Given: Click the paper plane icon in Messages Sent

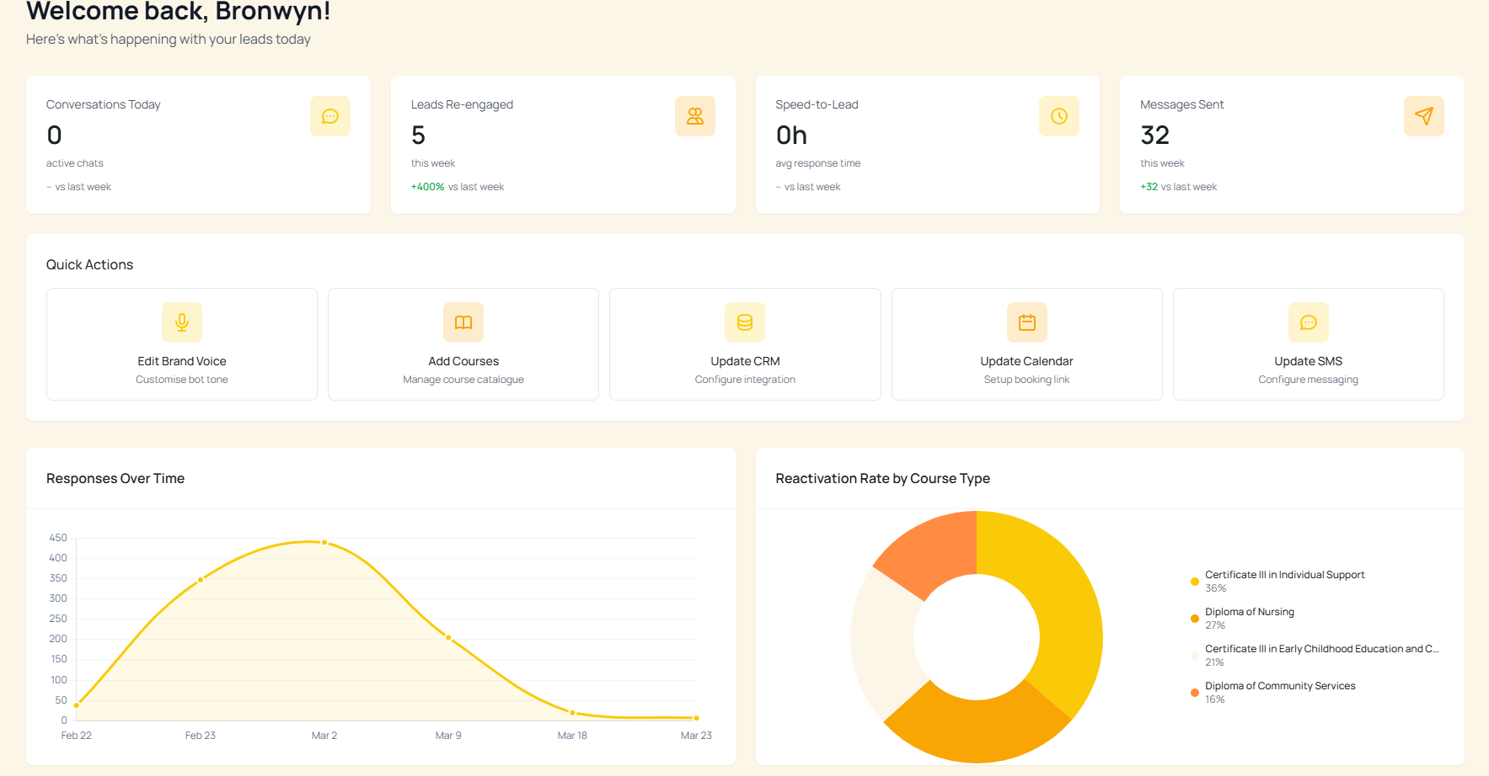Looking at the screenshot, I should pyautogui.click(x=1424, y=116).
